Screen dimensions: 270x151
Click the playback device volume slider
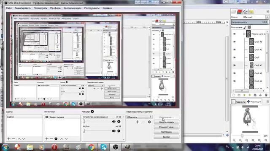coord(97,122)
